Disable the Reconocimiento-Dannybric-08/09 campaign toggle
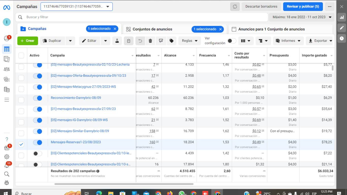347x195 pixels. click(38, 98)
